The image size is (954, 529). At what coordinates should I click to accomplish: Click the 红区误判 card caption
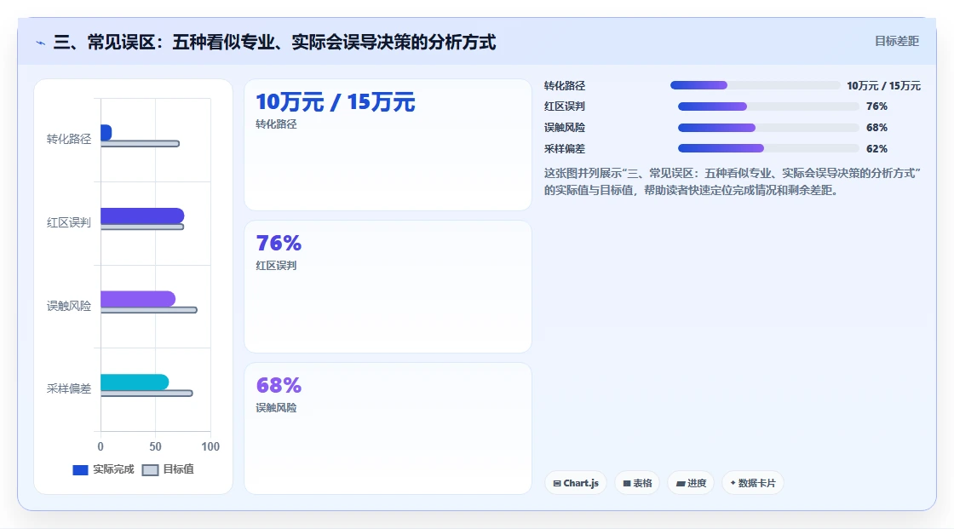pos(276,266)
